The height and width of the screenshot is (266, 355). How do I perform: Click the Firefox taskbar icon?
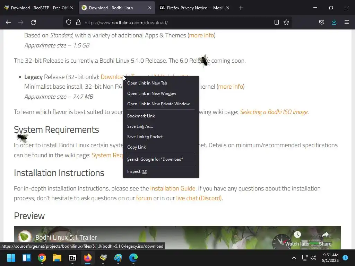(x=88, y=258)
